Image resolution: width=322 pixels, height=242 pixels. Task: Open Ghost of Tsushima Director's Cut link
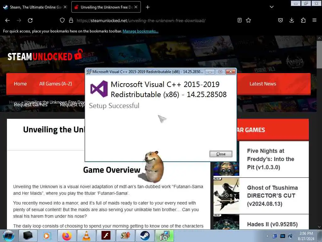(x=272, y=196)
